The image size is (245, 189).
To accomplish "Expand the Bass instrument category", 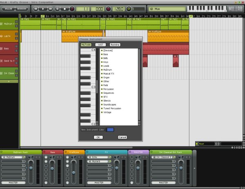I will [x=102, y=54].
